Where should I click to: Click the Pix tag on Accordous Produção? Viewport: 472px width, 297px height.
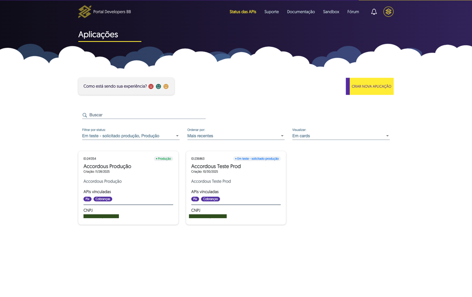click(87, 199)
